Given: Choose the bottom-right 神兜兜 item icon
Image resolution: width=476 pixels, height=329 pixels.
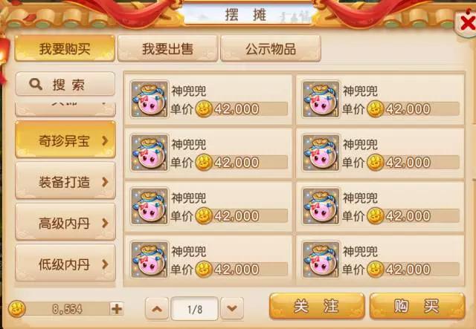Looking at the screenshot, I should pos(321,260).
